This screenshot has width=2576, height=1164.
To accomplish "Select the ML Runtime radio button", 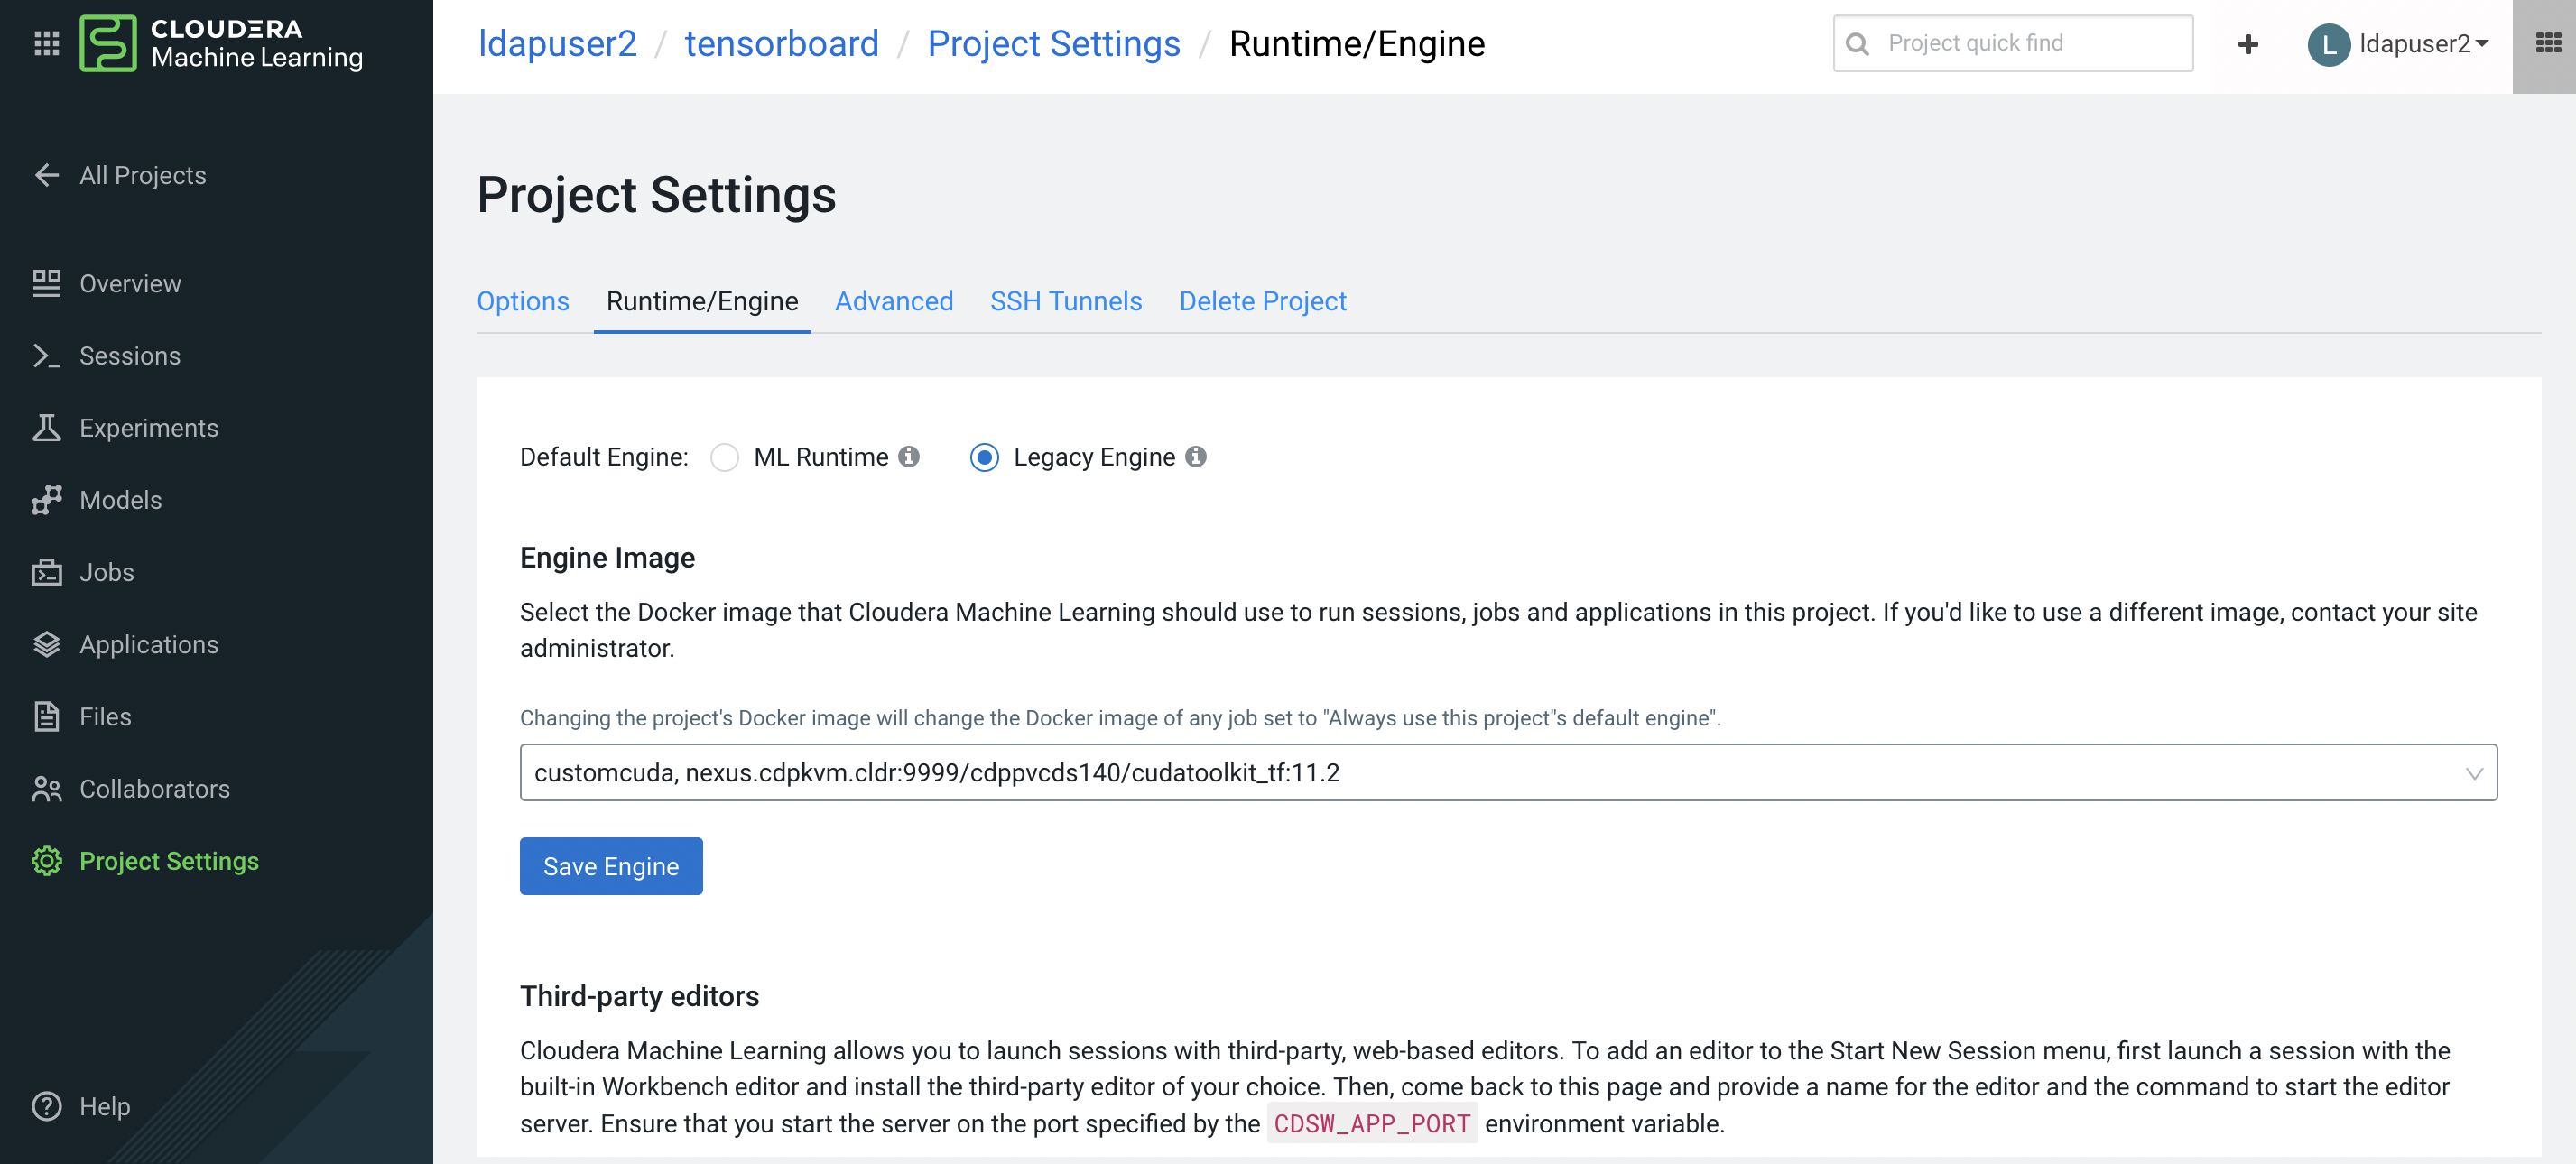I will click(x=724, y=457).
